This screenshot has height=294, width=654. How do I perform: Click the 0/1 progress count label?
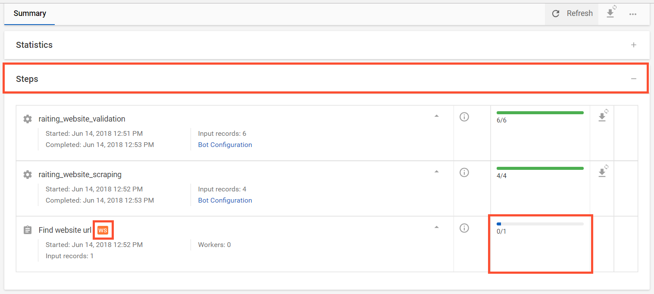(501, 231)
